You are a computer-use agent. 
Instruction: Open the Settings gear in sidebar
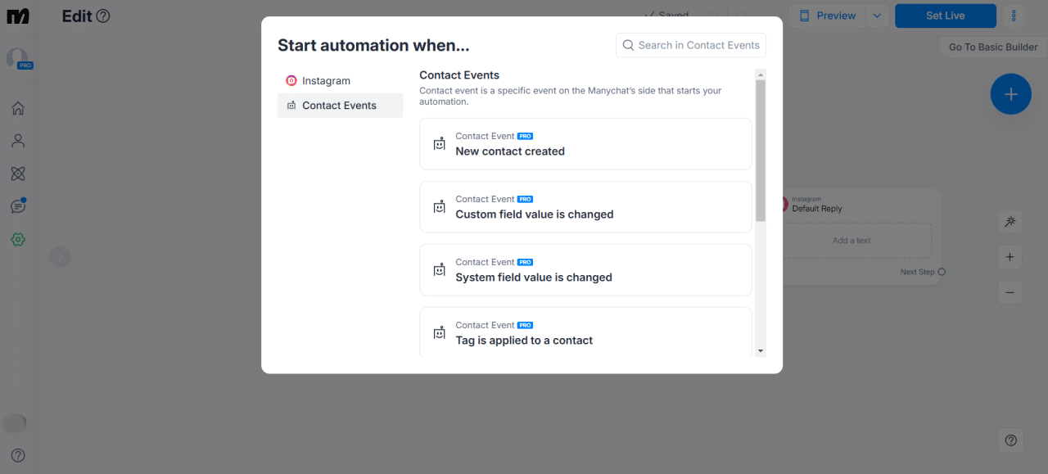[x=18, y=239]
